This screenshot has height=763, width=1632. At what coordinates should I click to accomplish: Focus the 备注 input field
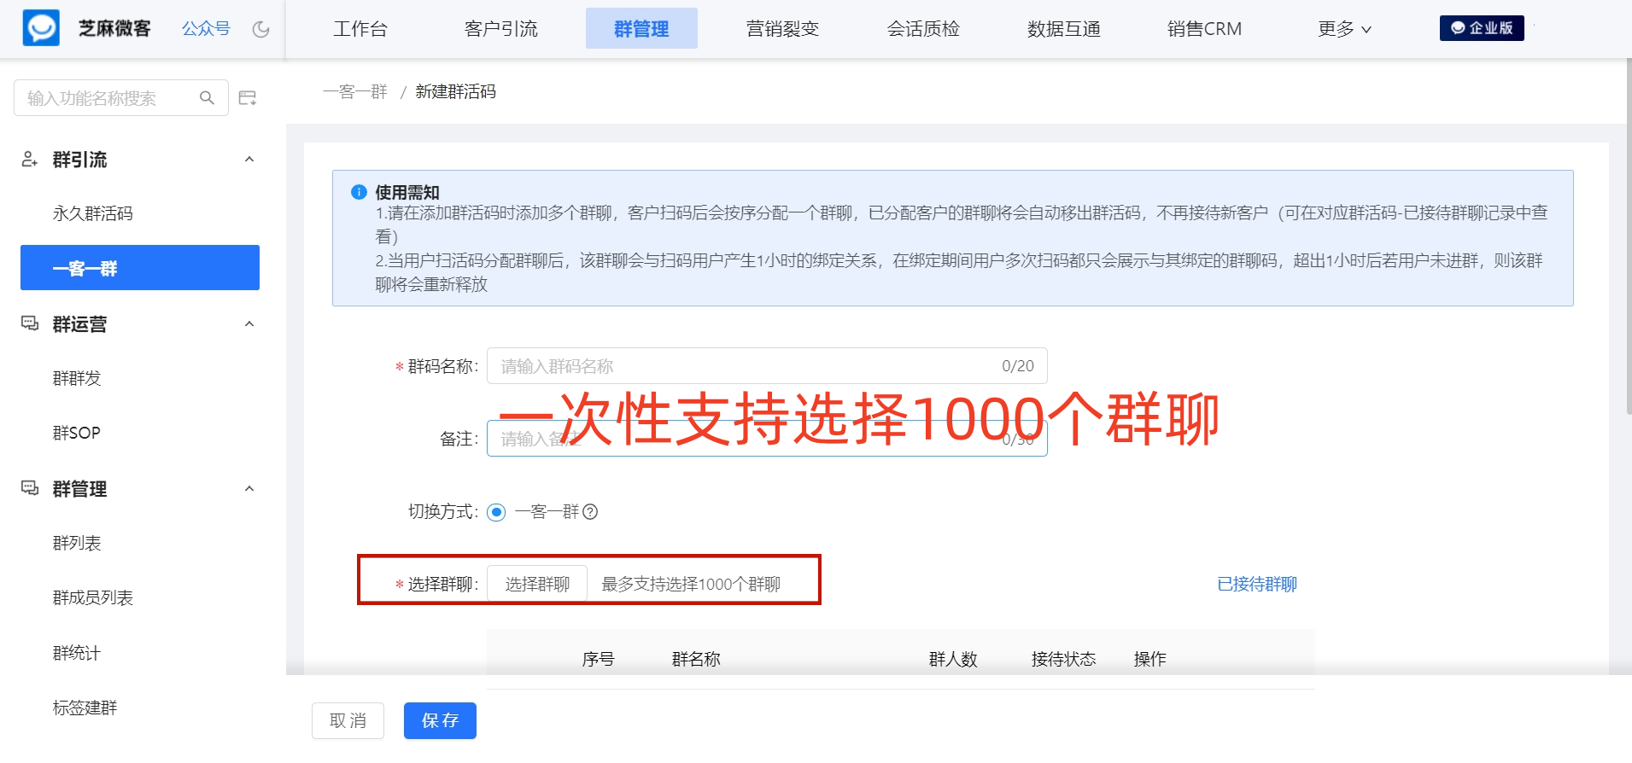[767, 439]
